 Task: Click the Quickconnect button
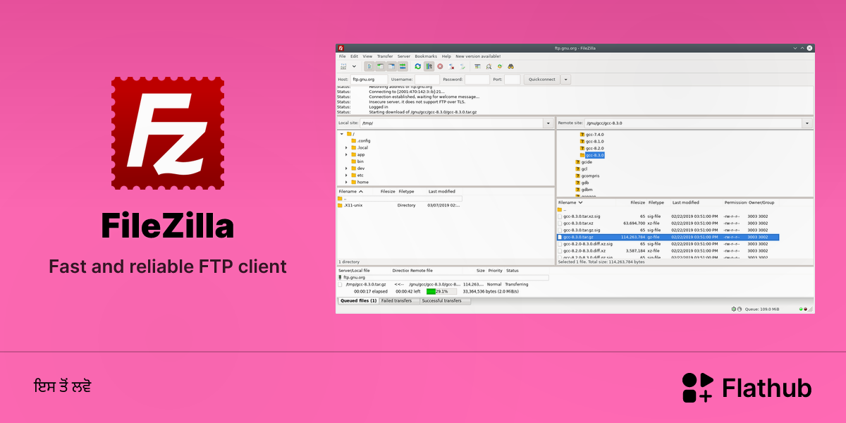point(542,80)
